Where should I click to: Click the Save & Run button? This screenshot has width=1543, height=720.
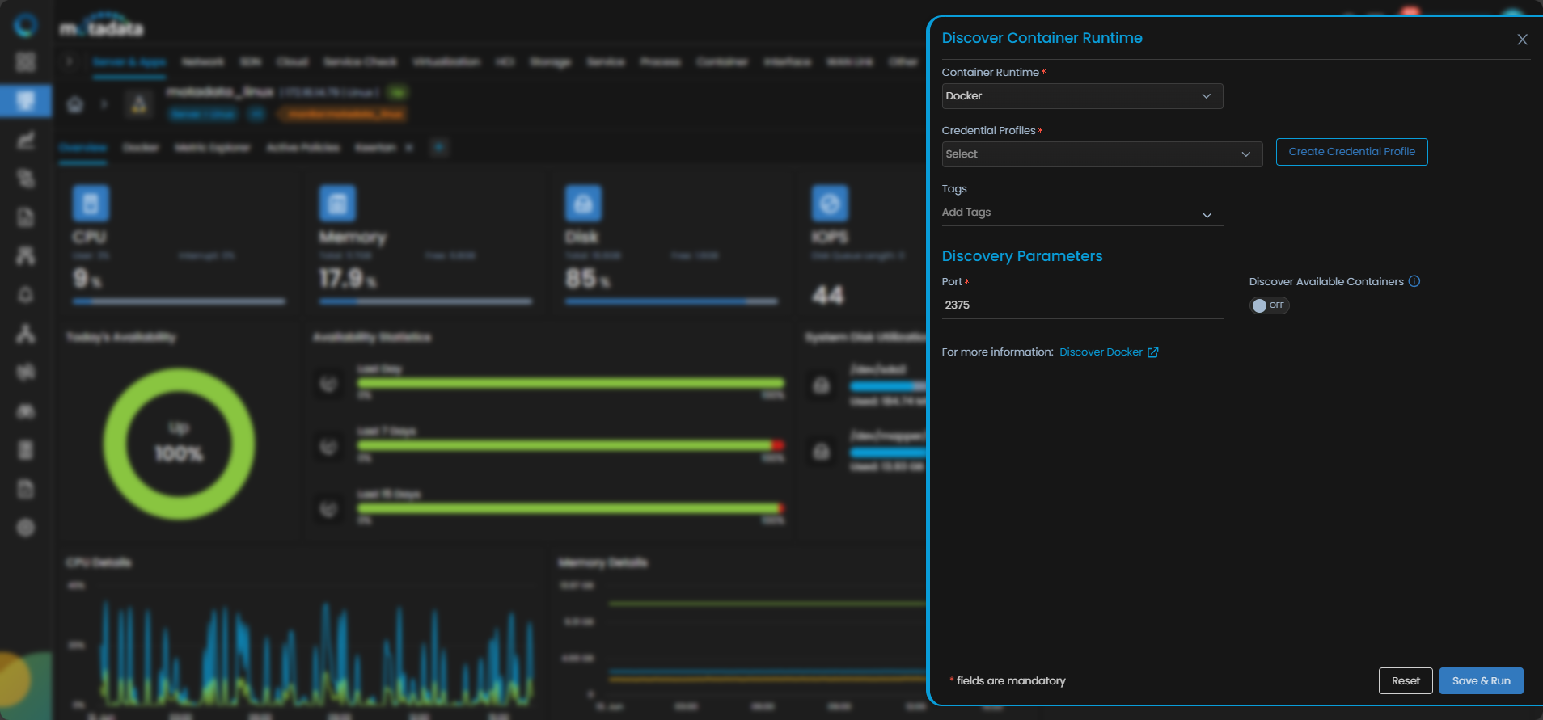click(1481, 680)
